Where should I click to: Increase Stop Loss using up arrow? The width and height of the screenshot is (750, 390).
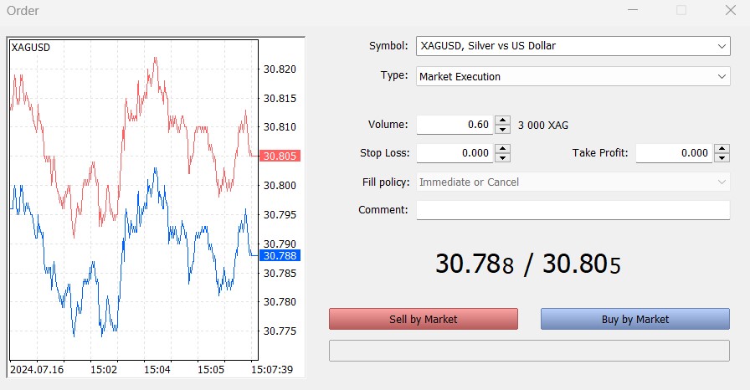click(502, 149)
